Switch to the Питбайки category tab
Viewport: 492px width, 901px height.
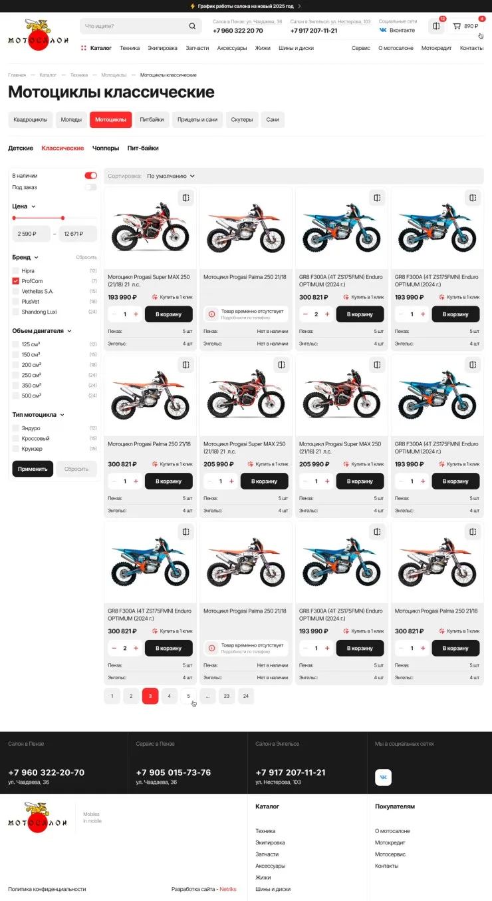(x=152, y=120)
